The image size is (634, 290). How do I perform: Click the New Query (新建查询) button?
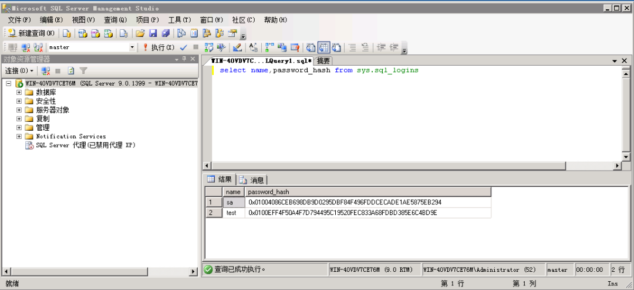tap(32, 33)
